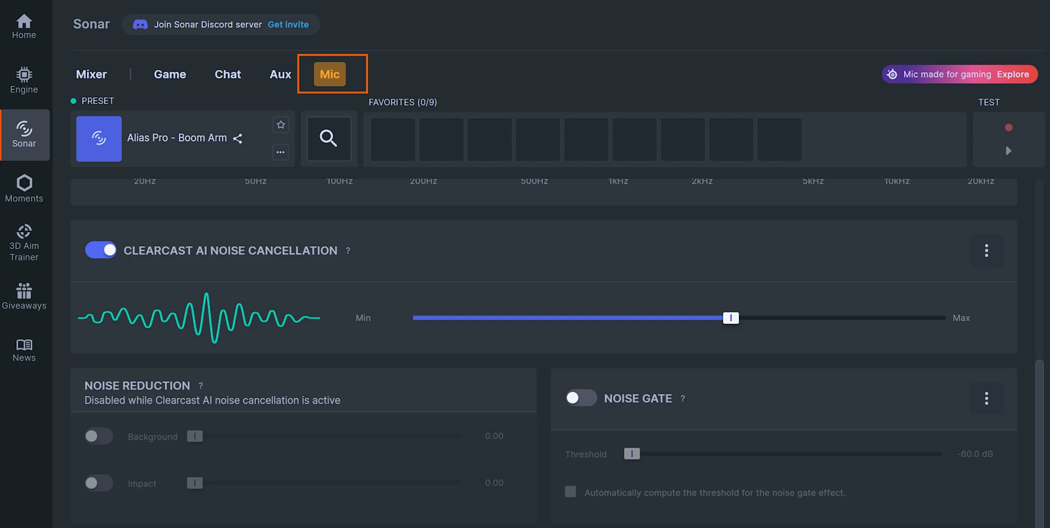Click the Alias Pro - Boom Arm preset name
Image resolution: width=1050 pixels, height=528 pixels.
[x=177, y=138]
